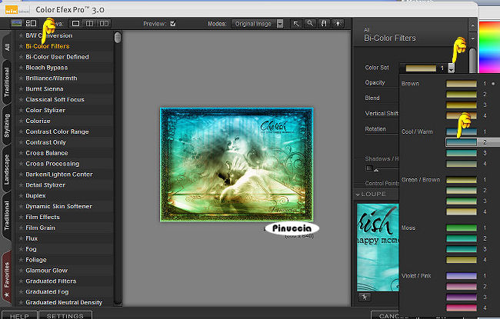The image size is (500, 319).
Task: Select the split preview view icon
Action: (90, 24)
